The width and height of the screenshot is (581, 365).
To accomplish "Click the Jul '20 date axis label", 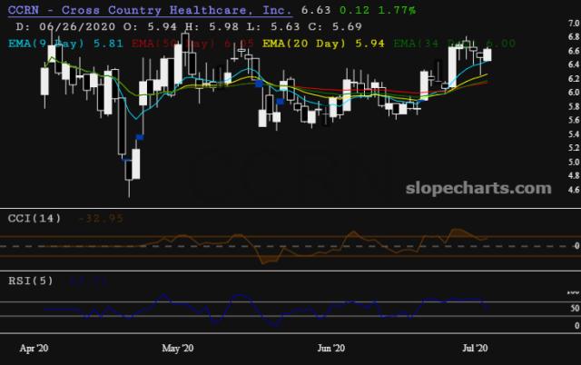I will (x=475, y=349).
